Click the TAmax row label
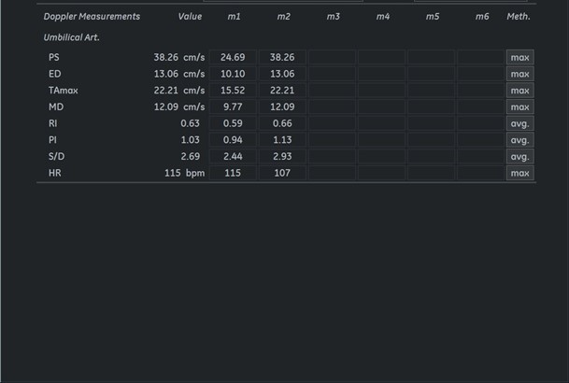This screenshot has width=569, height=383. [x=64, y=91]
